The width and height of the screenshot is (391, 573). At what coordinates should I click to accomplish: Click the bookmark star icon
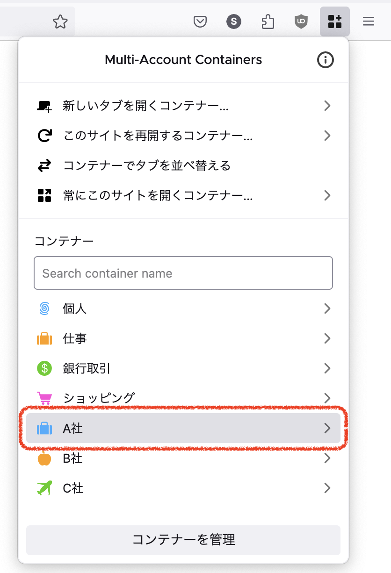pyautogui.click(x=60, y=21)
